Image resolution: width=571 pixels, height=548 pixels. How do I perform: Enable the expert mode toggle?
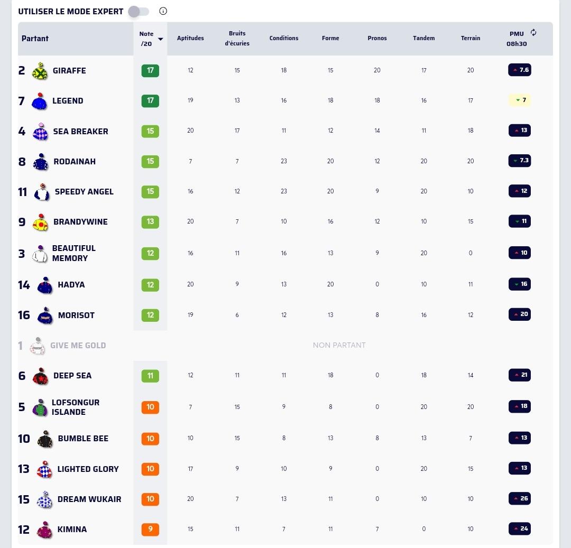[x=139, y=12]
